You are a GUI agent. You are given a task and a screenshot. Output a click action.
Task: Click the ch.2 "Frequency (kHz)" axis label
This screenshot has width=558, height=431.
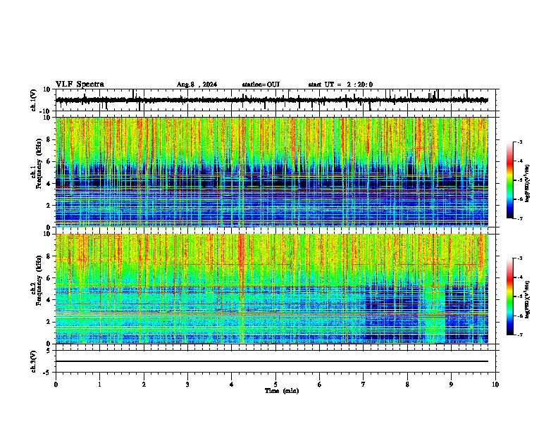(39, 280)
